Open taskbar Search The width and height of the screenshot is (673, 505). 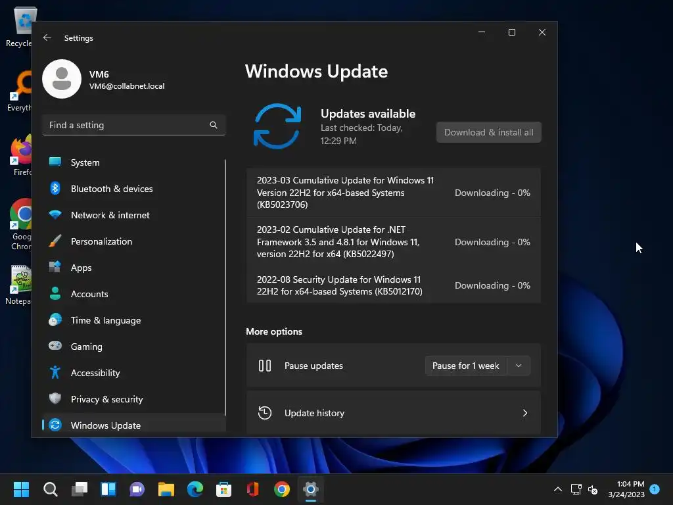point(50,489)
